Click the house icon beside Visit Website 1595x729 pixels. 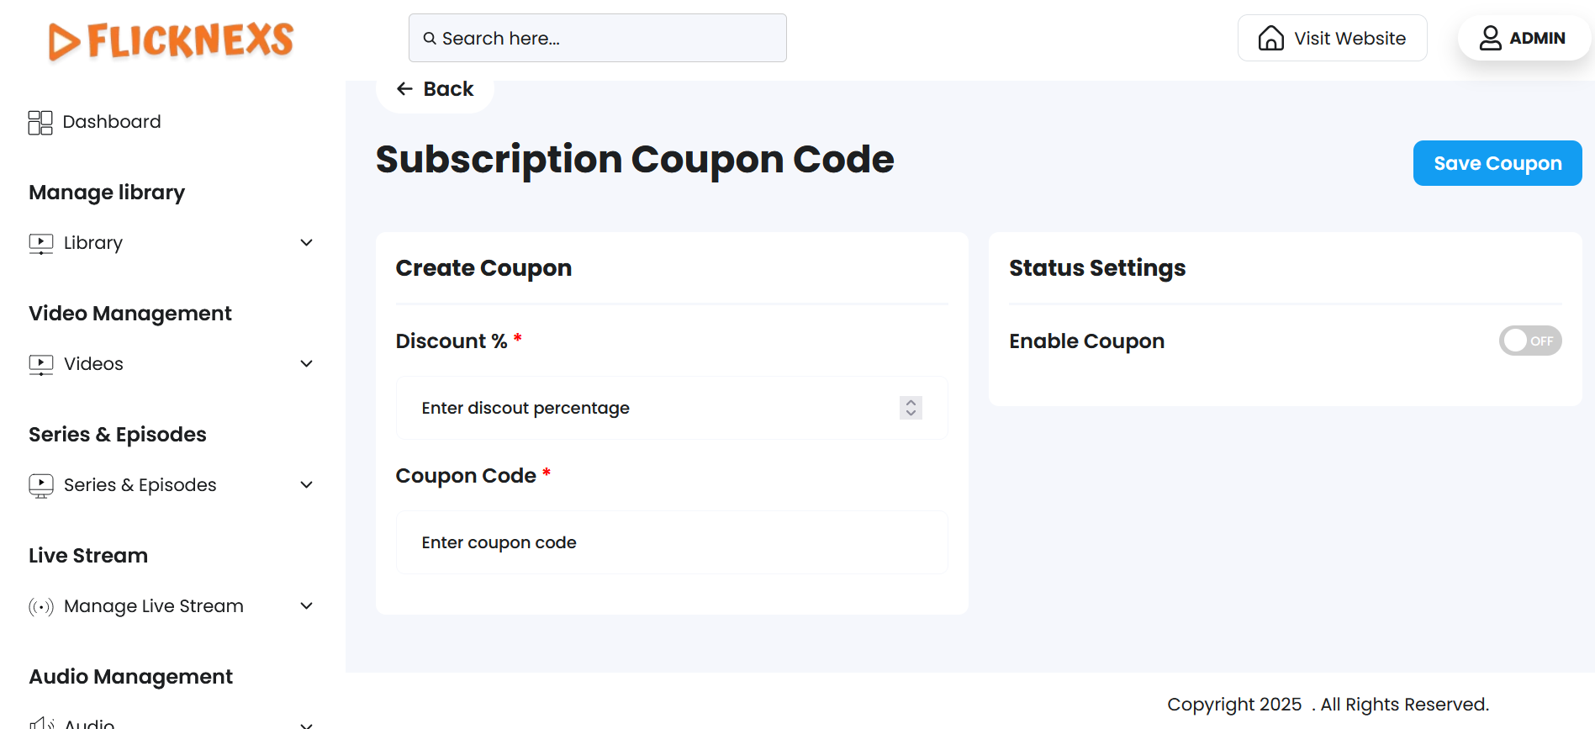pos(1270,39)
